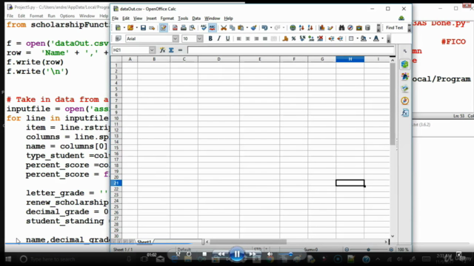Open sidebar Navigator compass icon
This screenshot has height=266, width=474.
pyautogui.click(x=405, y=100)
